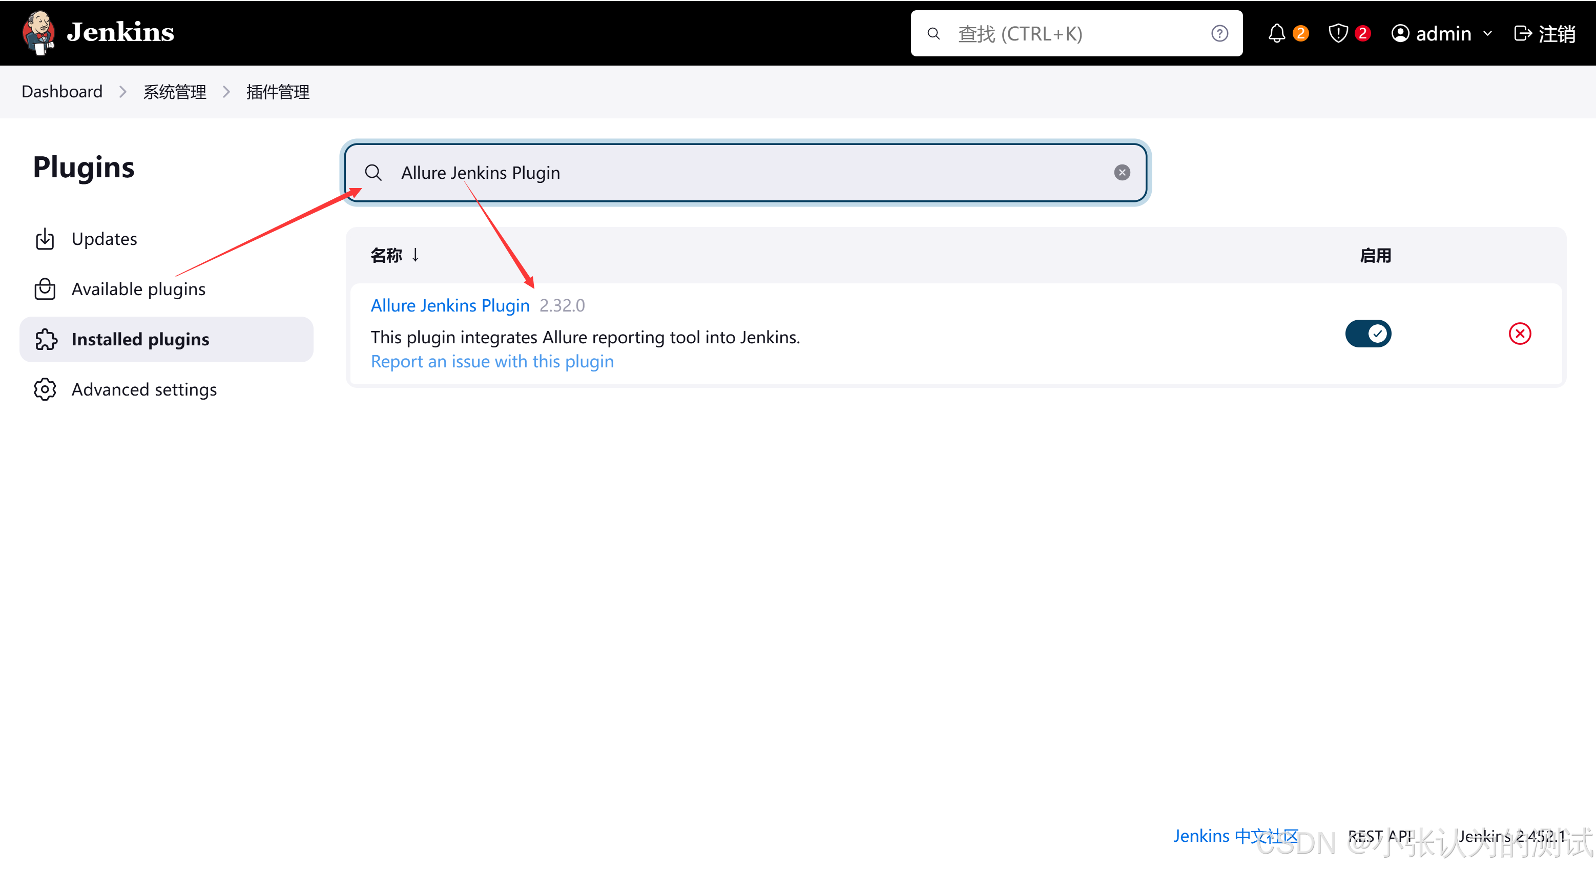Click the logout arrow icon beside 注销
Viewport: 1596px width, 870px height.
(1522, 33)
